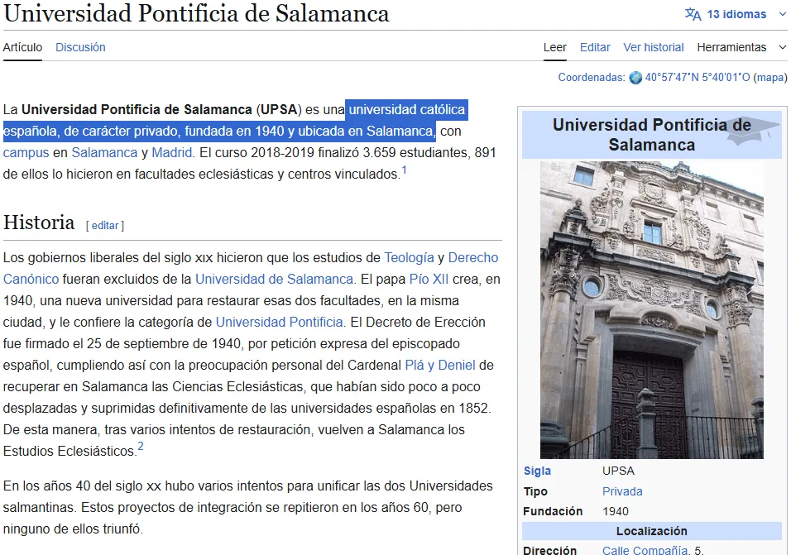Click the founding year 1940 in infobox
This screenshot has width=791, height=555.
[616, 512]
